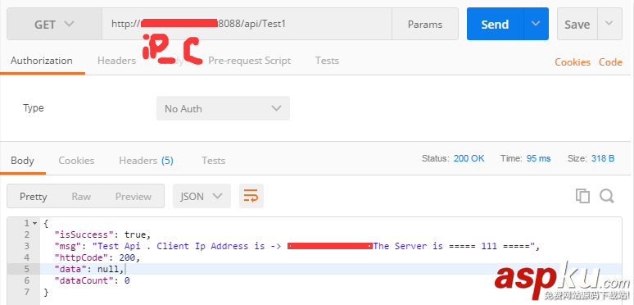The width and height of the screenshot is (634, 305).
Task: Open the response Headers (5) tab
Action: tap(146, 161)
